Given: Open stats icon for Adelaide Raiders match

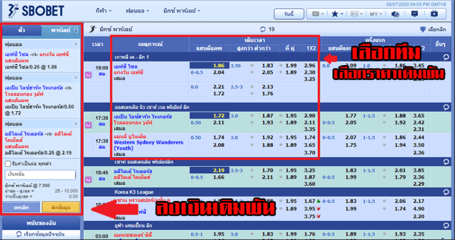Looking at the screenshot, I should point(88,180).
